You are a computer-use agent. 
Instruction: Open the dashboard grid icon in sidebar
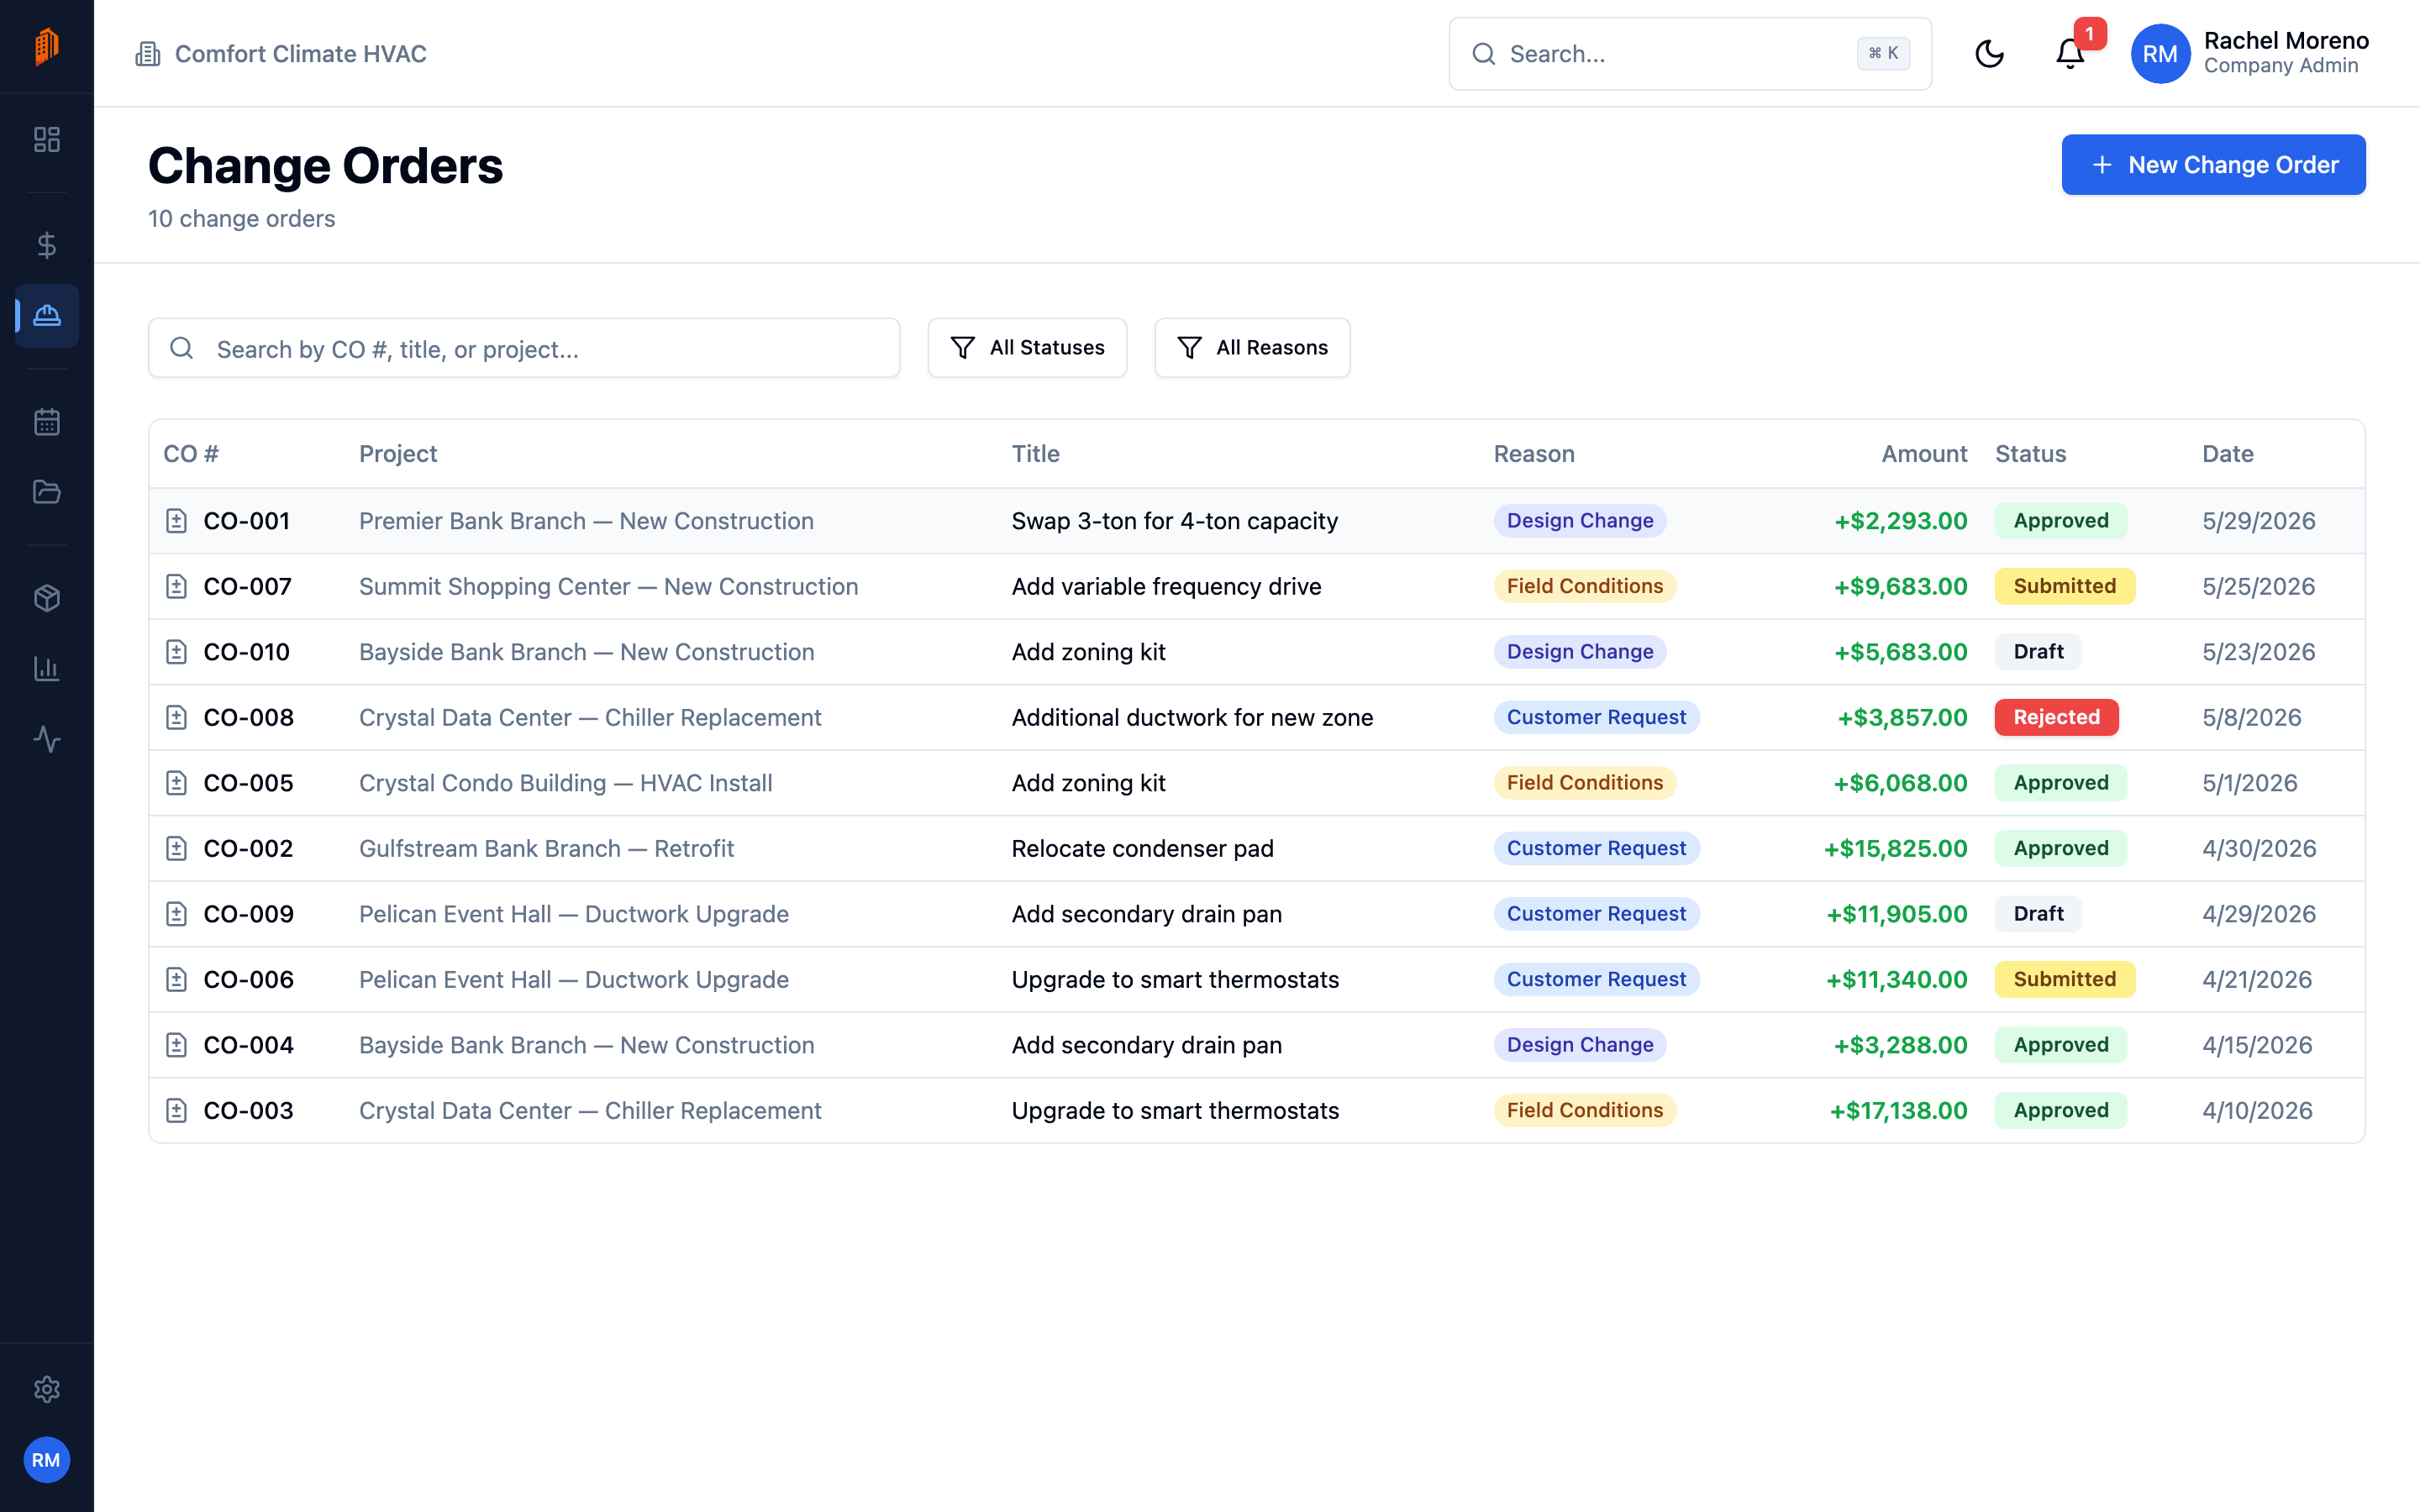click(x=47, y=139)
